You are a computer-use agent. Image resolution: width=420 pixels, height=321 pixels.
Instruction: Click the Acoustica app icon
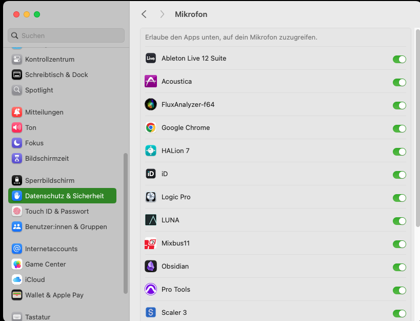pos(151,81)
